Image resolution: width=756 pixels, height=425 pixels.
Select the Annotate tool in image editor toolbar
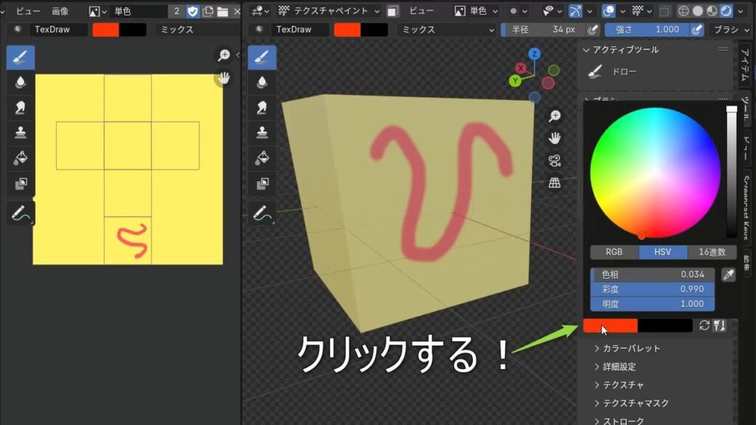[20, 212]
